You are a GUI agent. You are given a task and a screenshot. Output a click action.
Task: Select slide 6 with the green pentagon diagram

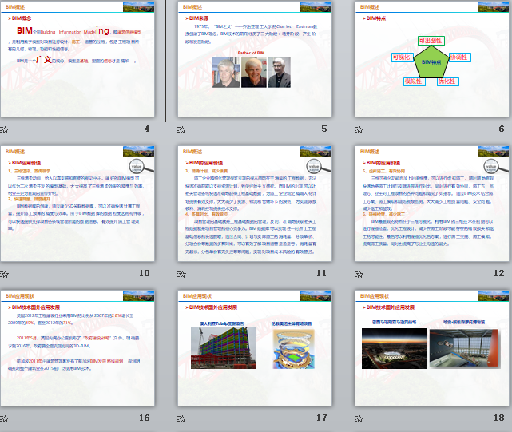(433, 60)
